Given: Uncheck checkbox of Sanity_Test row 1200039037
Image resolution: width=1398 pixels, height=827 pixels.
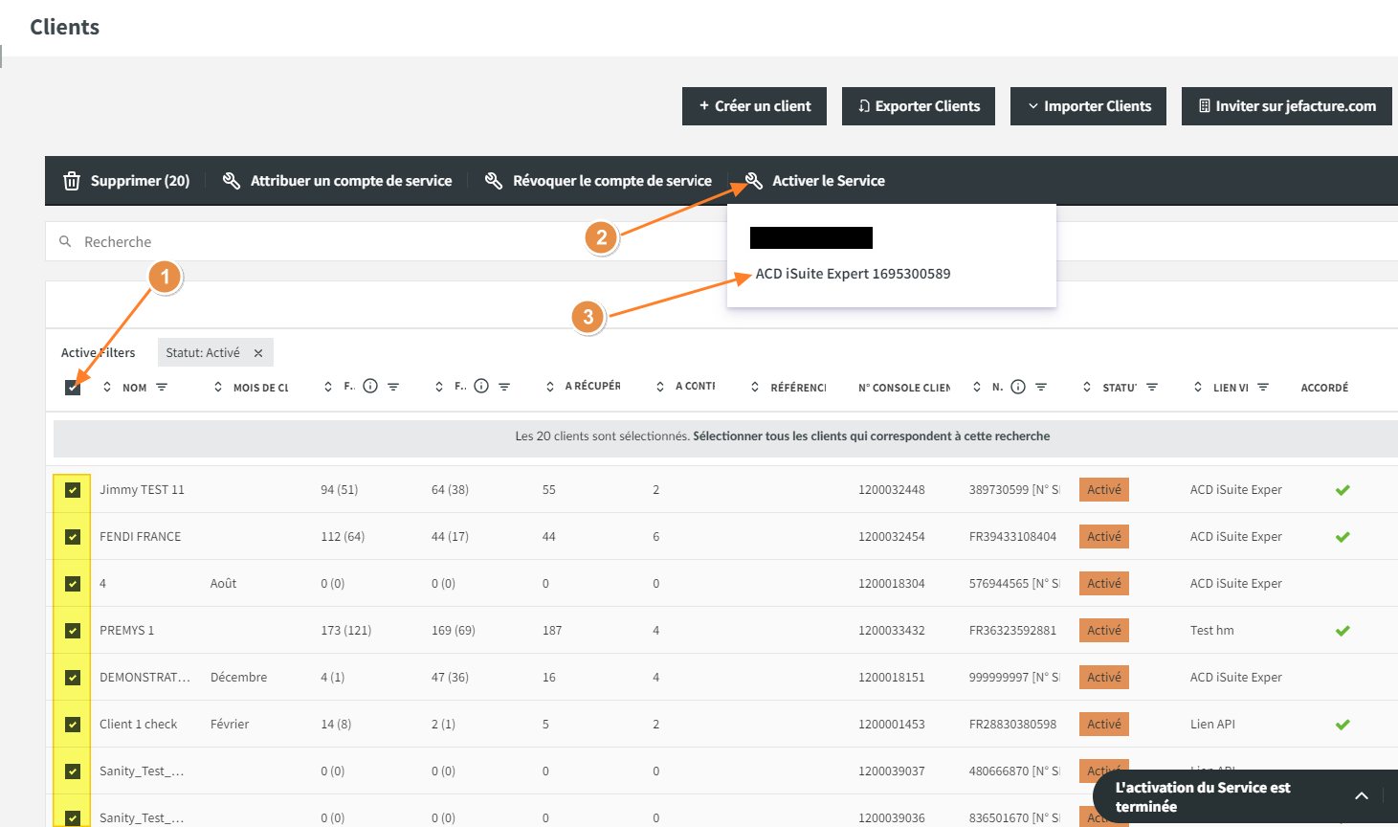Looking at the screenshot, I should point(73,771).
